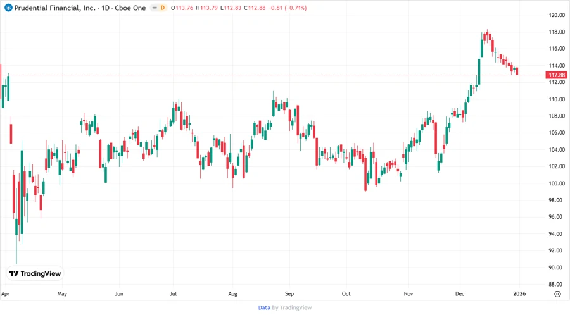The height and width of the screenshot is (315, 570).
Task: Click the Sep label on time axis
Action: [x=289, y=293]
